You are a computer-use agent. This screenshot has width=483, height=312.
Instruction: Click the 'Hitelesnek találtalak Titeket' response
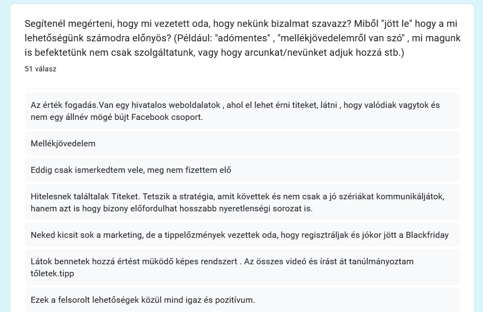pos(242,202)
